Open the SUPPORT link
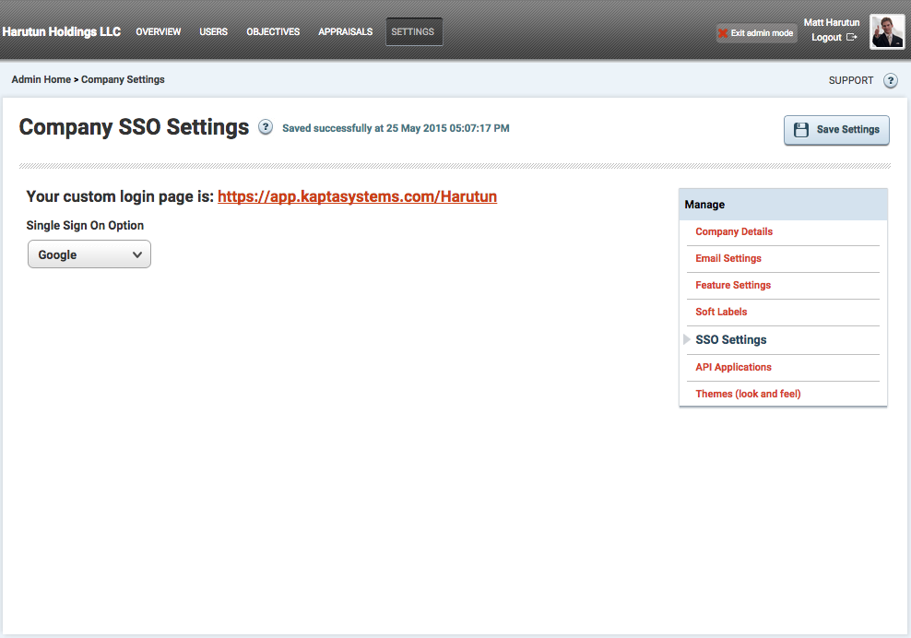Viewport: 911px width, 638px height. point(850,80)
